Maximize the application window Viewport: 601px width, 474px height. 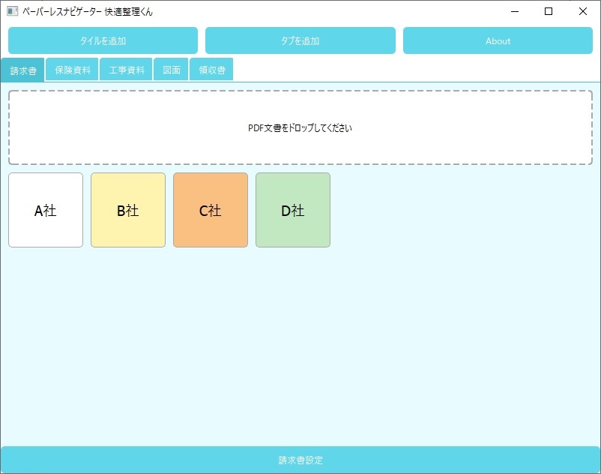[x=548, y=11]
